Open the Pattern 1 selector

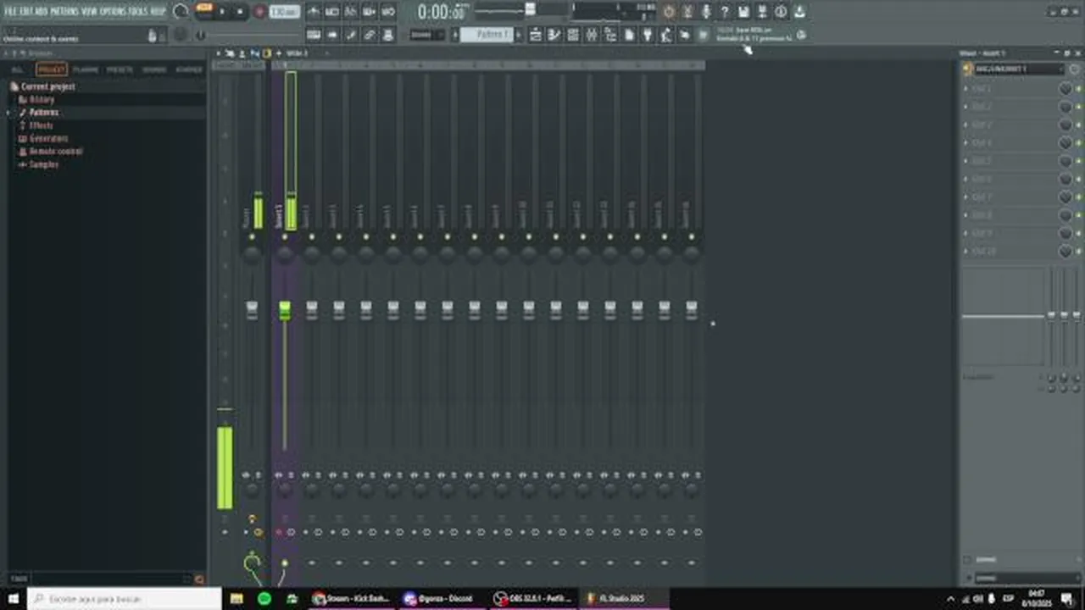(493, 35)
